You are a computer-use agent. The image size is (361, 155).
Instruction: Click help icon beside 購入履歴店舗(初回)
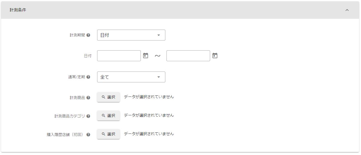click(88, 135)
